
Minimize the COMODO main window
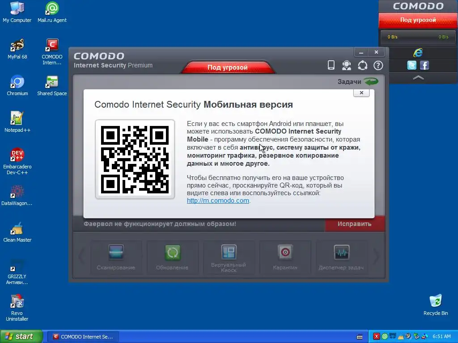pos(361,52)
